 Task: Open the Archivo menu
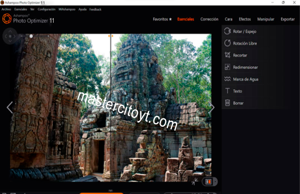click(x=6, y=9)
